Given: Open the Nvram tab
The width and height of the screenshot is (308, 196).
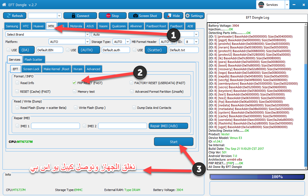Looking at the screenshot, I should coord(78,69).
